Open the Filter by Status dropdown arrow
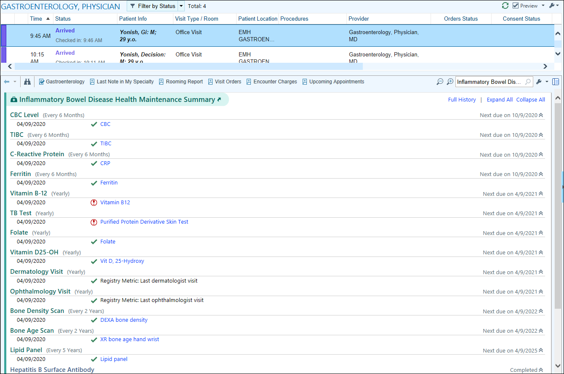Image resolution: width=564 pixels, height=374 pixels. (181, 6)
